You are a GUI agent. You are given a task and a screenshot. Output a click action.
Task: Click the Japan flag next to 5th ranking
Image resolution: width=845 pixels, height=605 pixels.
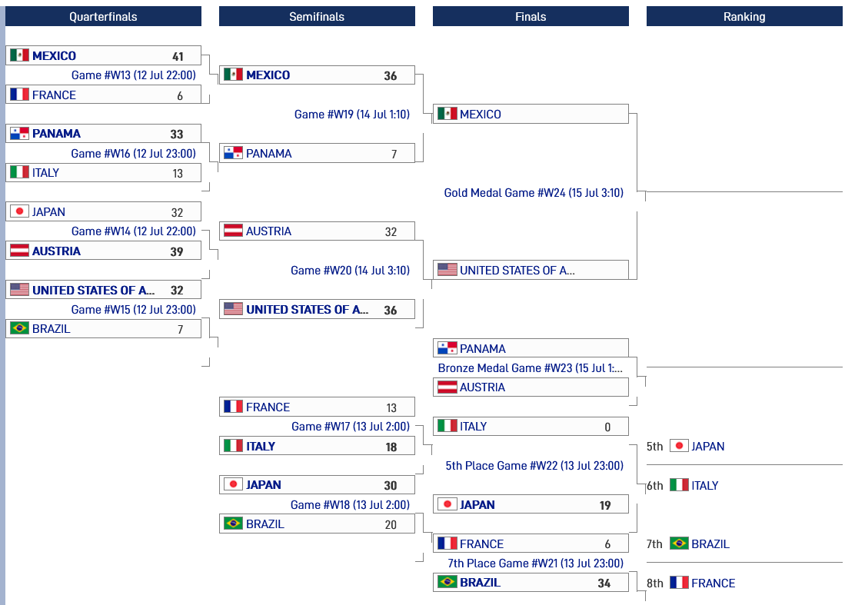tap(679, 446)
